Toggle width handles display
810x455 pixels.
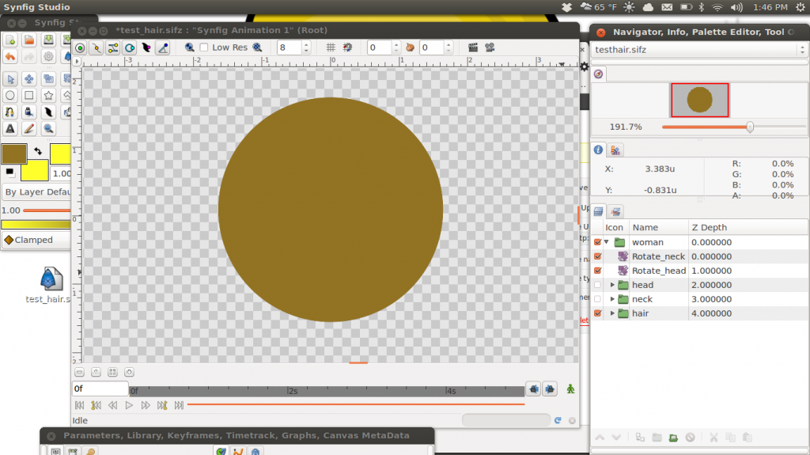(x=146, y=48)
